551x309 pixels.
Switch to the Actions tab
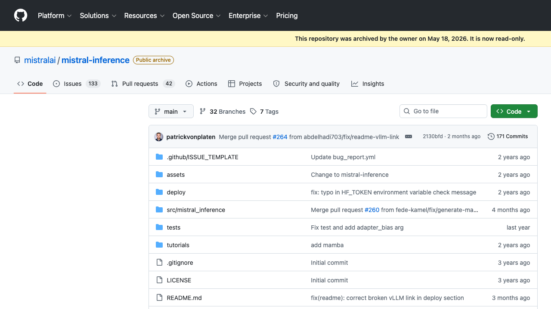pos(201,84)
